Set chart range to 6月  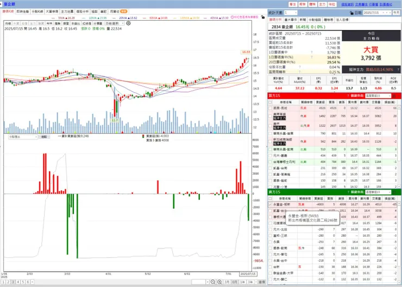235,282
